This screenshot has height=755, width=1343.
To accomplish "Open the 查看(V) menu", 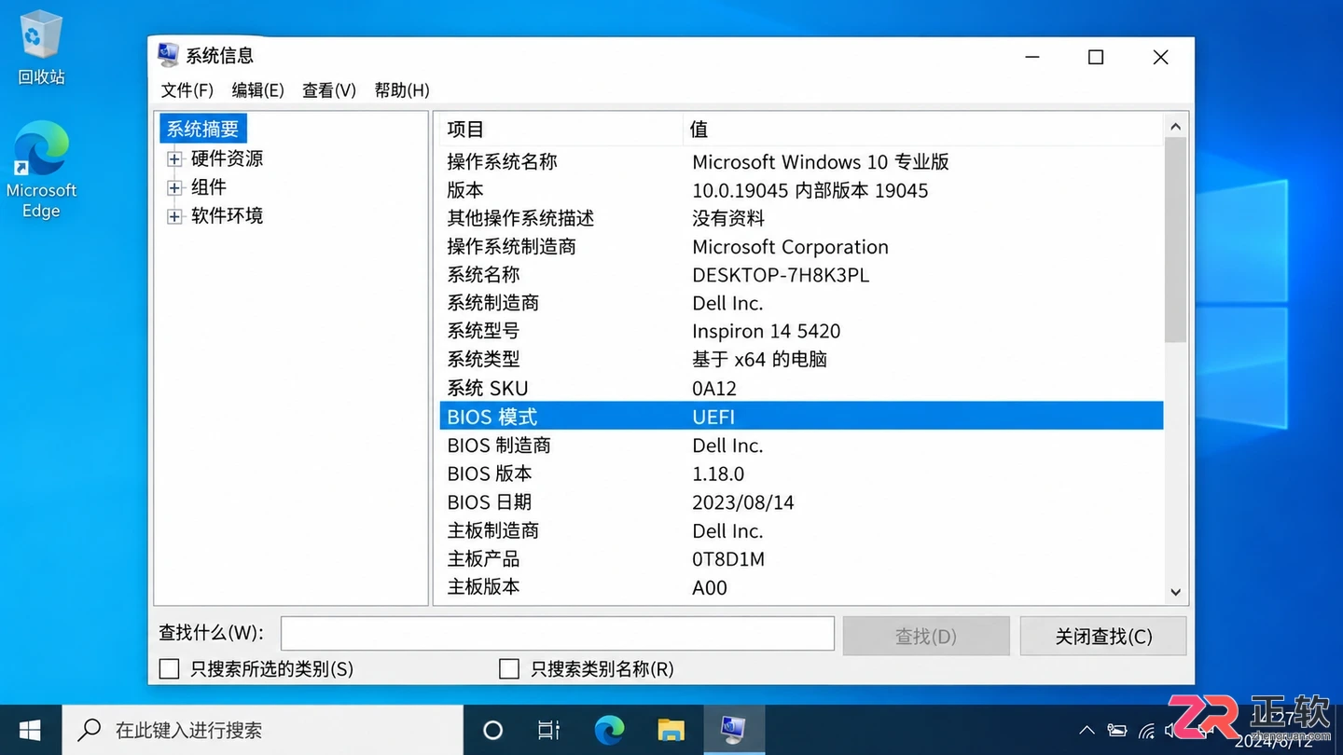I will [x=329, y=90].
